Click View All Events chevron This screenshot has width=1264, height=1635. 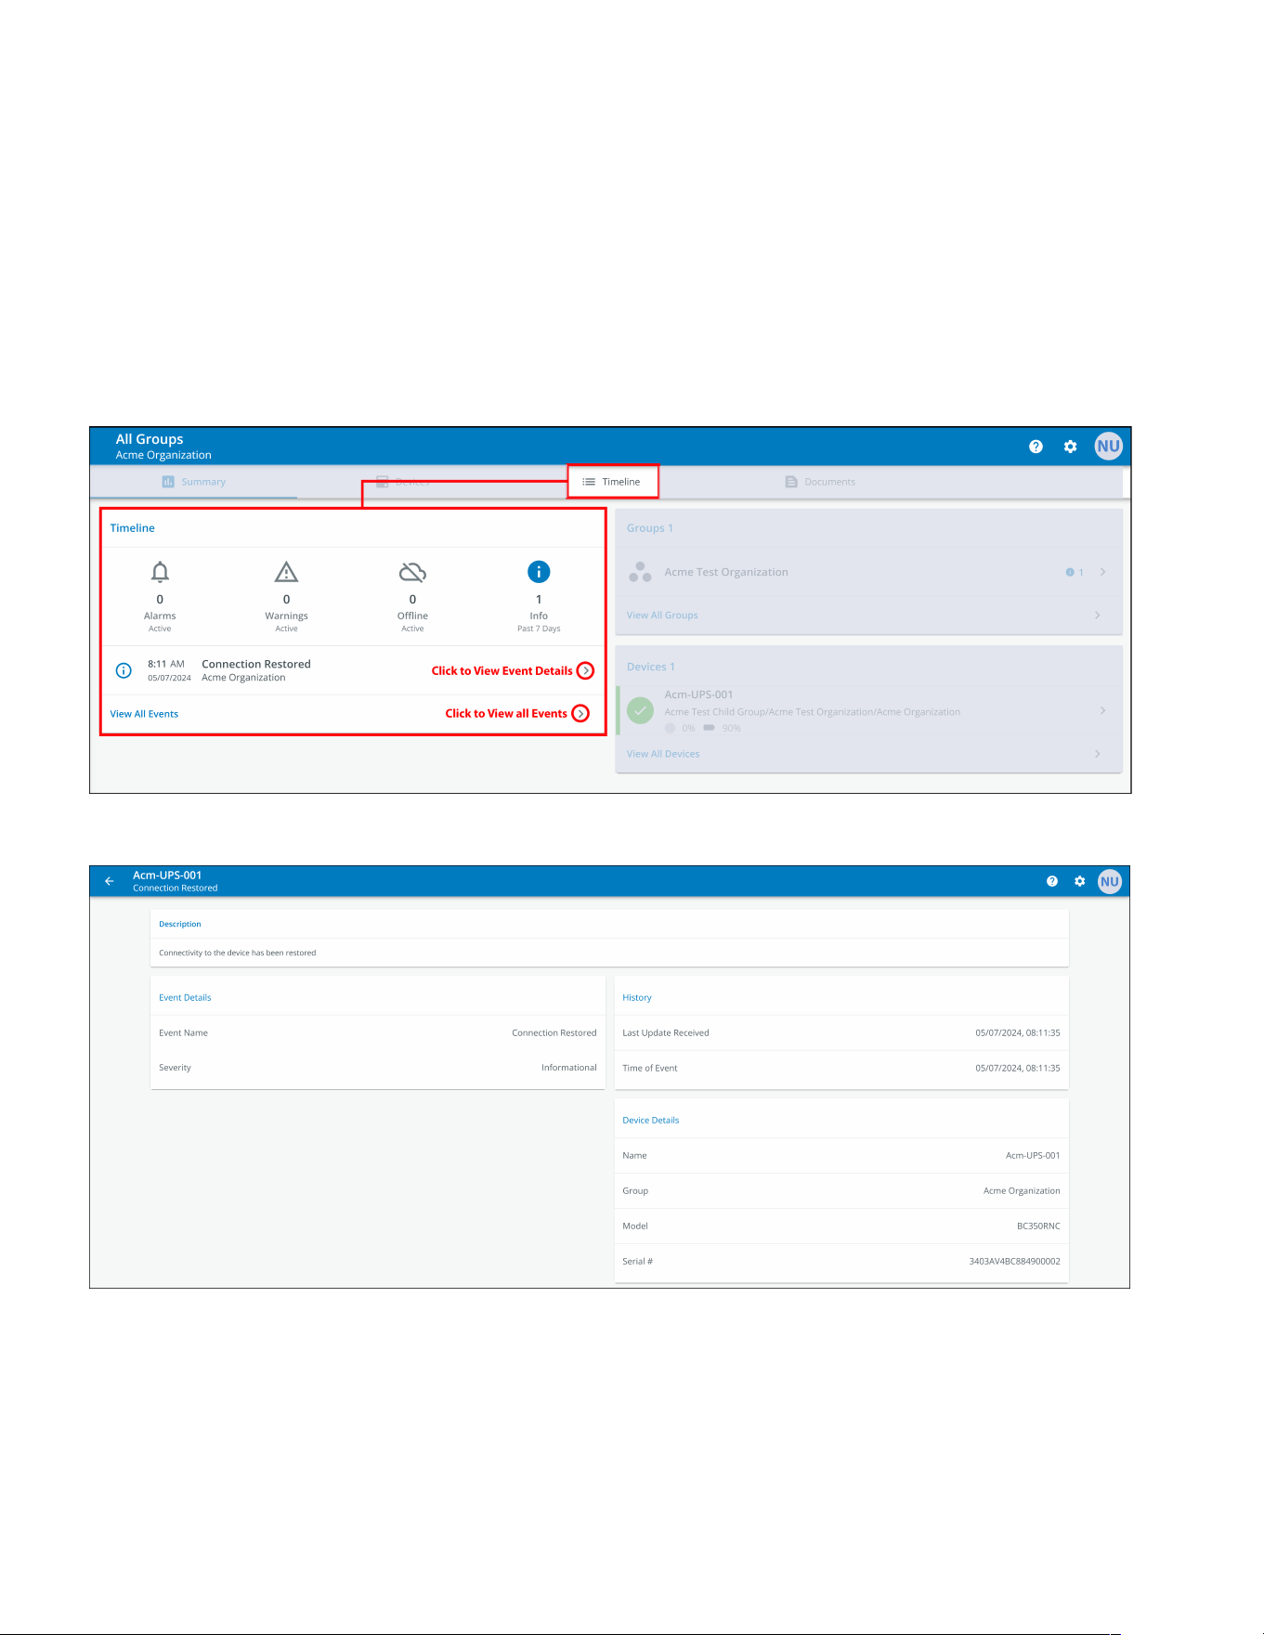coord(580,713)
